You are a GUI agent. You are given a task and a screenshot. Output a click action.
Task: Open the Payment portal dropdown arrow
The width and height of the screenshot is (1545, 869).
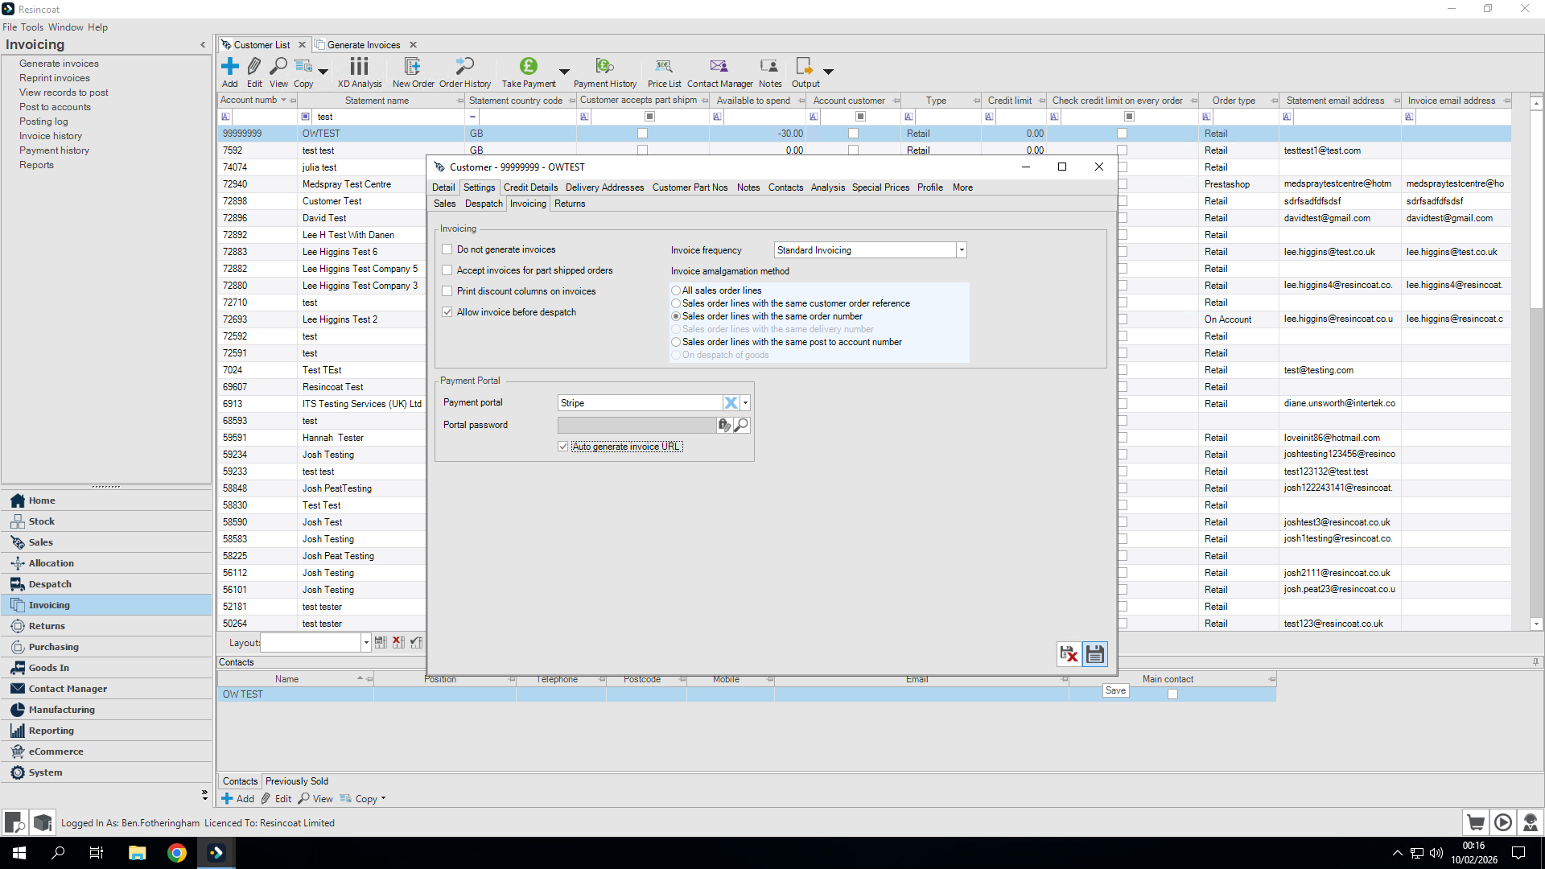click(x=746, y=403)
